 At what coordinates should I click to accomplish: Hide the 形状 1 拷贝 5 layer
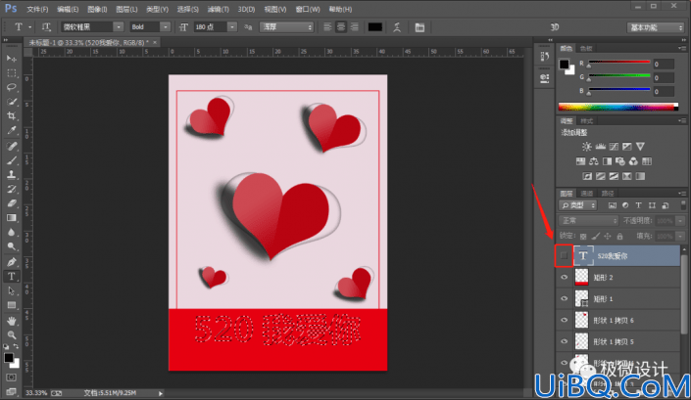pyautogui.click(x=565, y=341)
